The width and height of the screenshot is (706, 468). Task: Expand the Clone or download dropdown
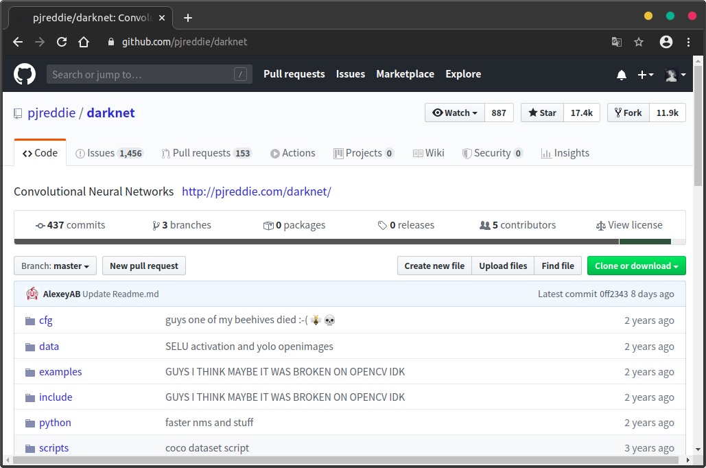point(636,266)
